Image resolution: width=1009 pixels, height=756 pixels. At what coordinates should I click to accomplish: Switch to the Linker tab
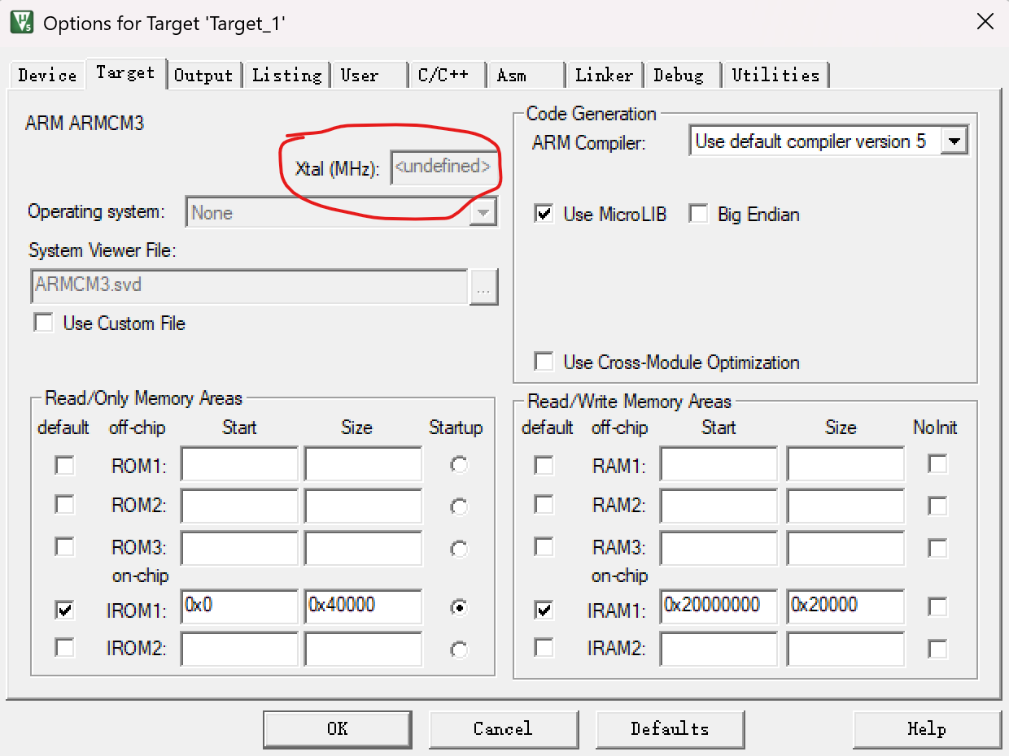tap(604, 75)
